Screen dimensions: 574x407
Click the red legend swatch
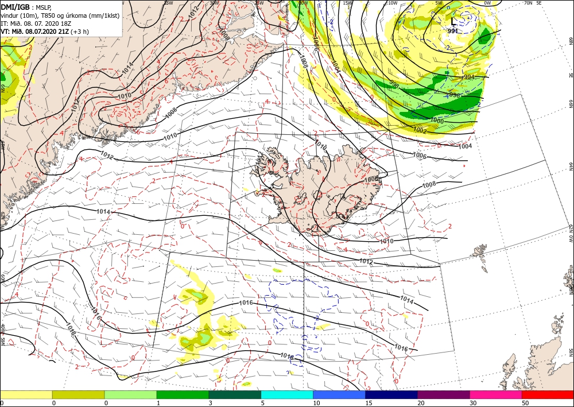pyautogui.click(x=548, y=394)
